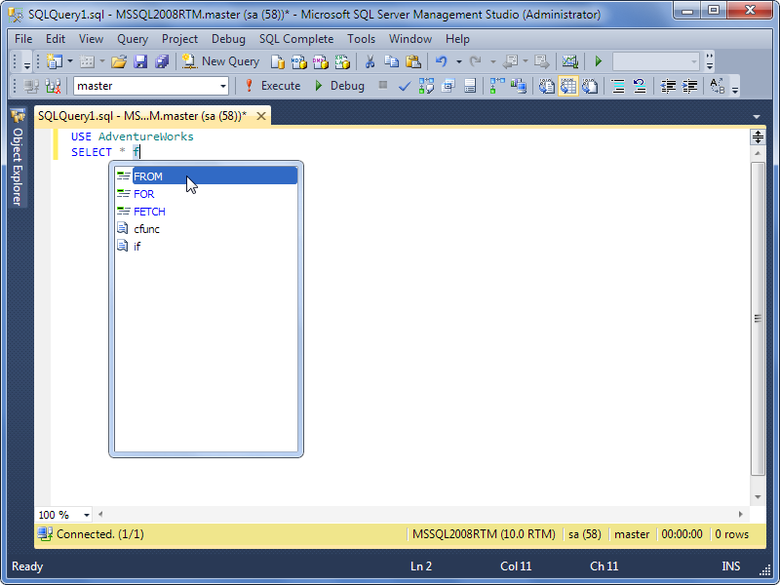The width and height of the screenshot is (780, 585).
Task: Open the SQL Complete menu
Action: pyautogui.click(x=296, y=39)
